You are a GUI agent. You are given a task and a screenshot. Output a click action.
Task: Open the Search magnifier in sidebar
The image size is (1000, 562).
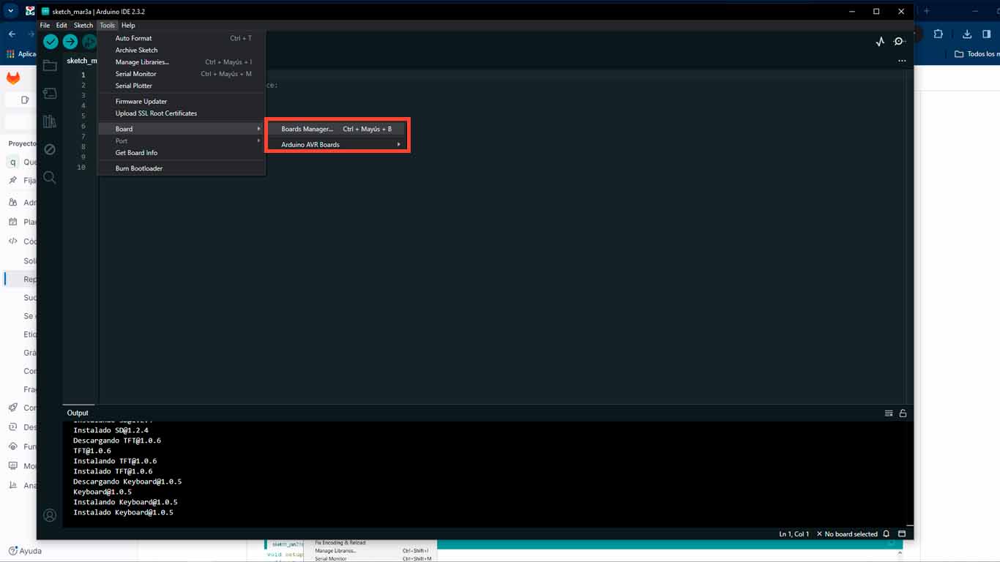pyautogui.click(x=50, y=177)
